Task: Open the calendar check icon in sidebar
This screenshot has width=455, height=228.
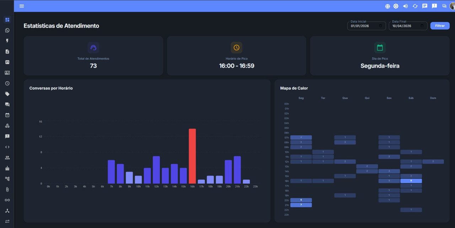Action: (x=7, y=115)
